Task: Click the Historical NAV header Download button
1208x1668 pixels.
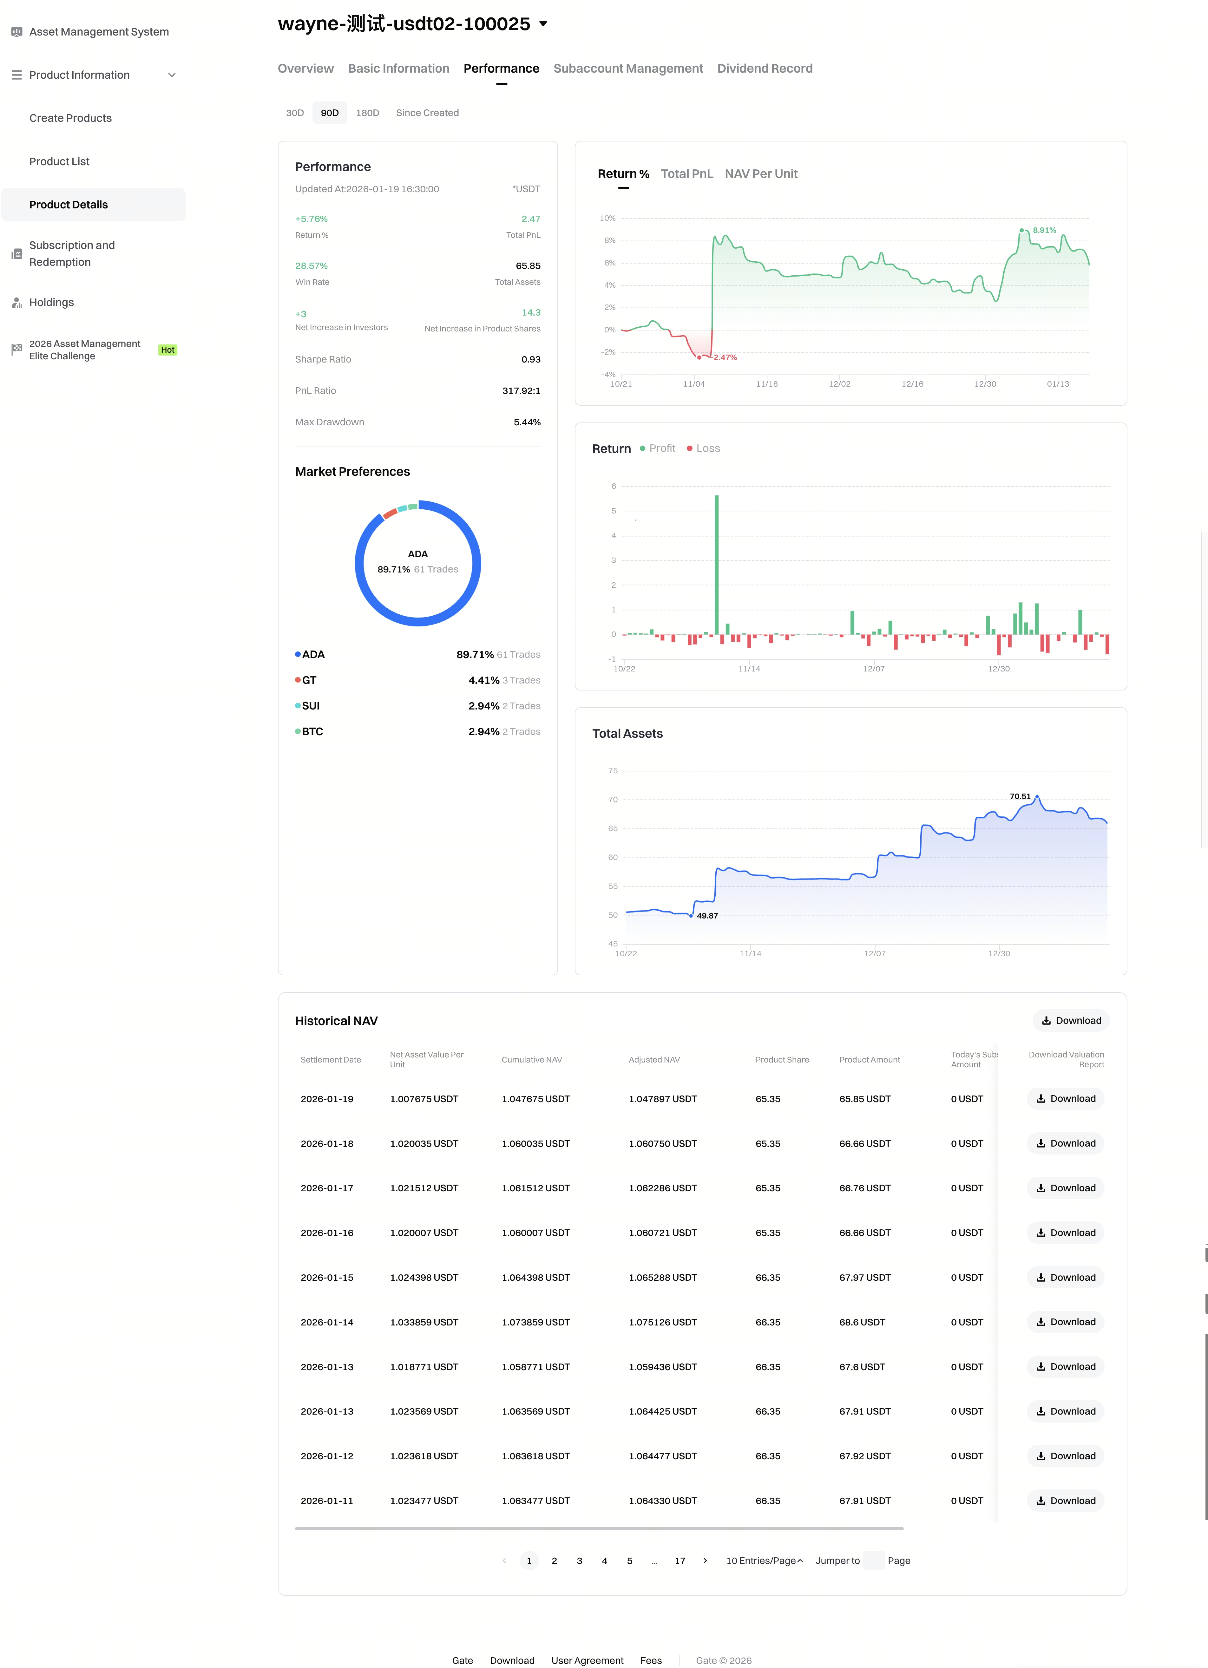Action: (x=1071, y=1020)
